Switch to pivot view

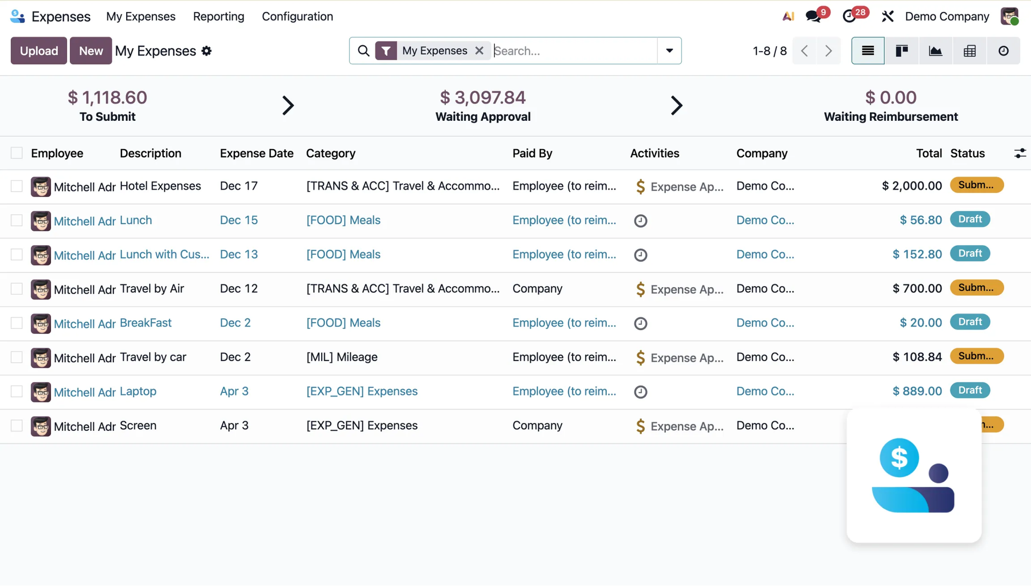point(969,51)
